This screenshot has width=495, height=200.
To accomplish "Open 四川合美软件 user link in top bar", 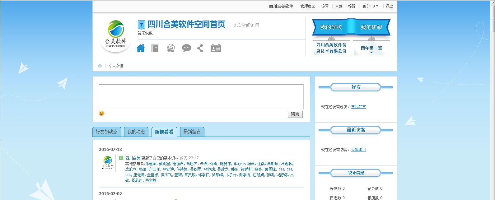I will (x=281, y=6).
